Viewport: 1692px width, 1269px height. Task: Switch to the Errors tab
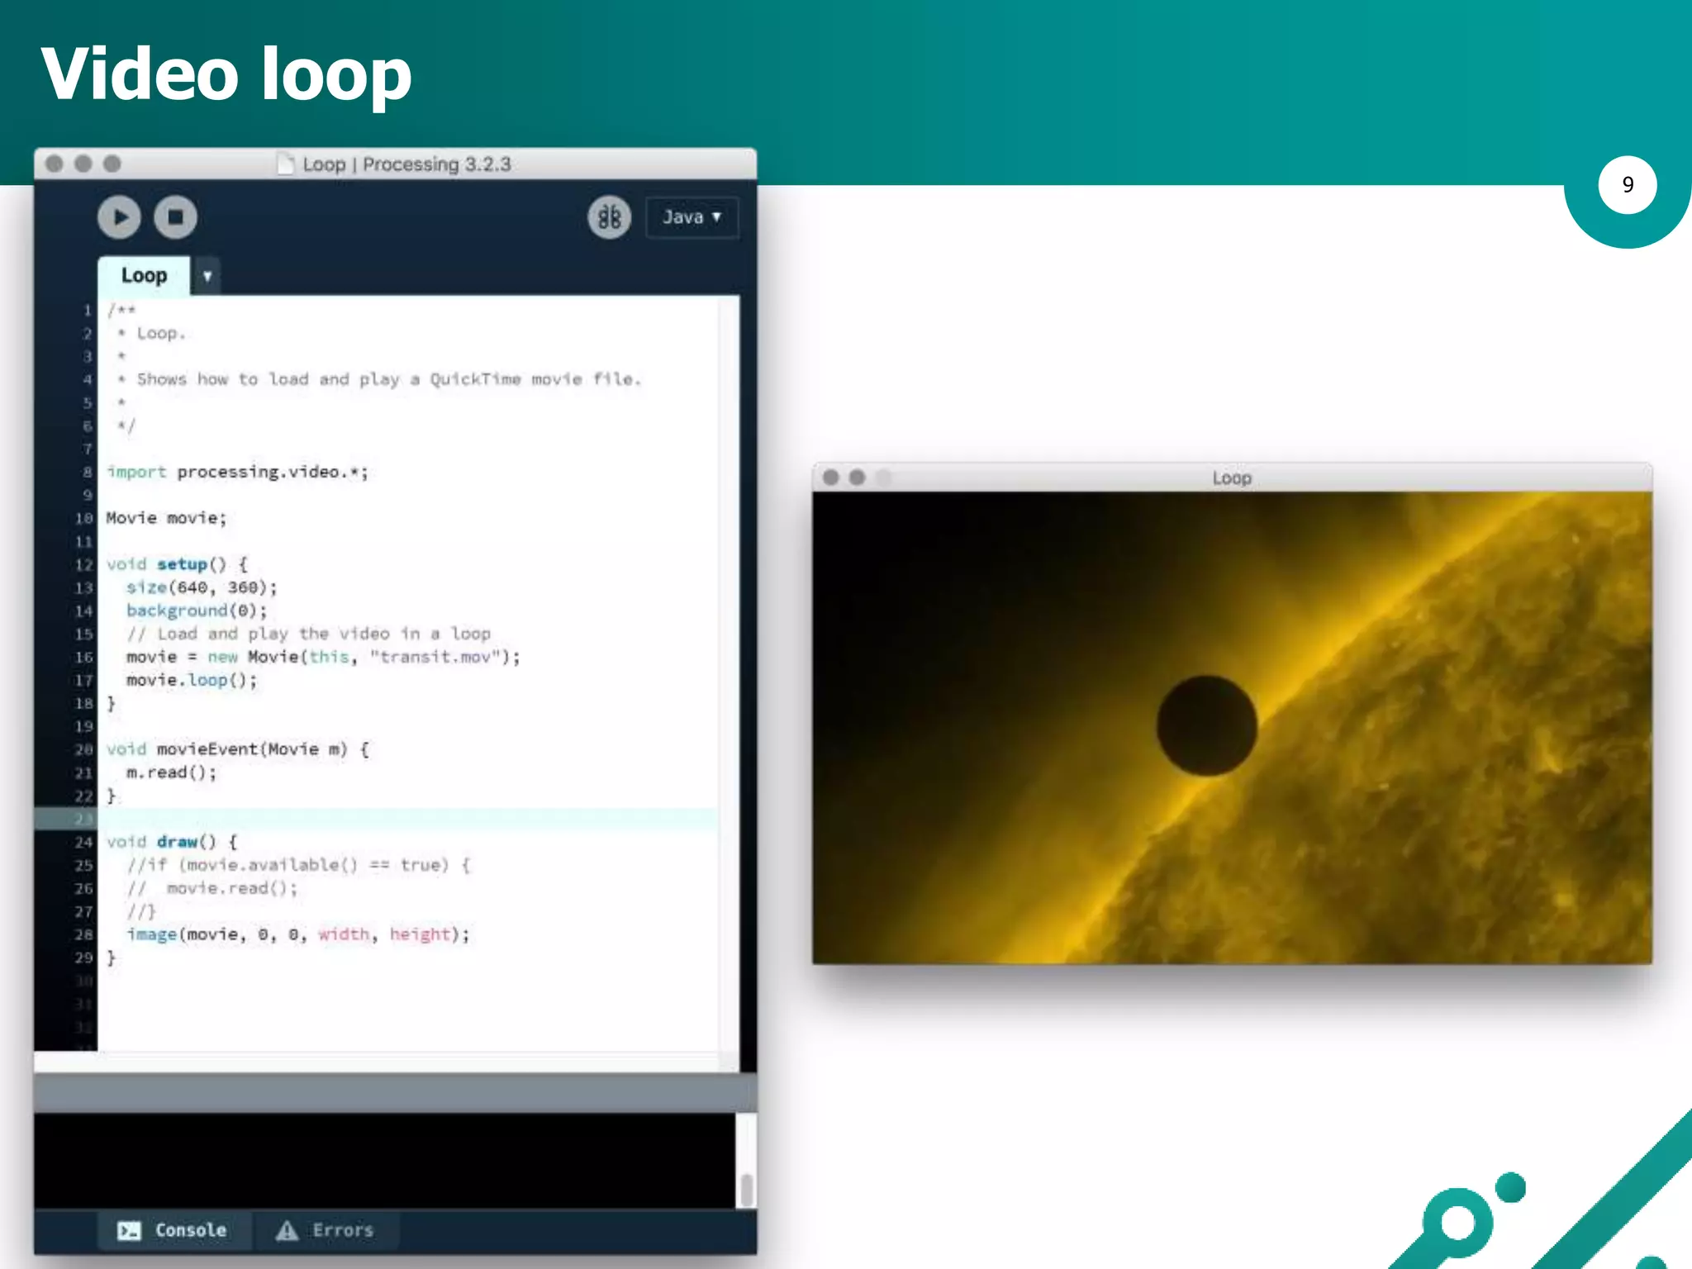326,1230
